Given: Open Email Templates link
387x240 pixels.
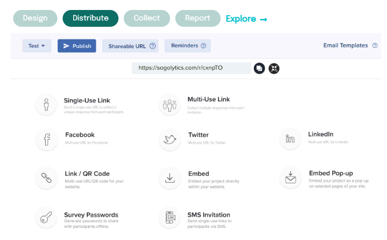Looking at the screenshot, I should (345, 46).
